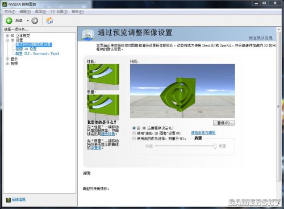Open the System Information link
284x209 pixels.
(19, 199)
